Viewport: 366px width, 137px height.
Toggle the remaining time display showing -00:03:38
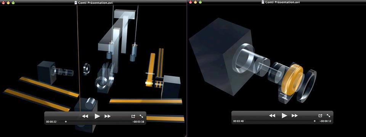(138, 122)
